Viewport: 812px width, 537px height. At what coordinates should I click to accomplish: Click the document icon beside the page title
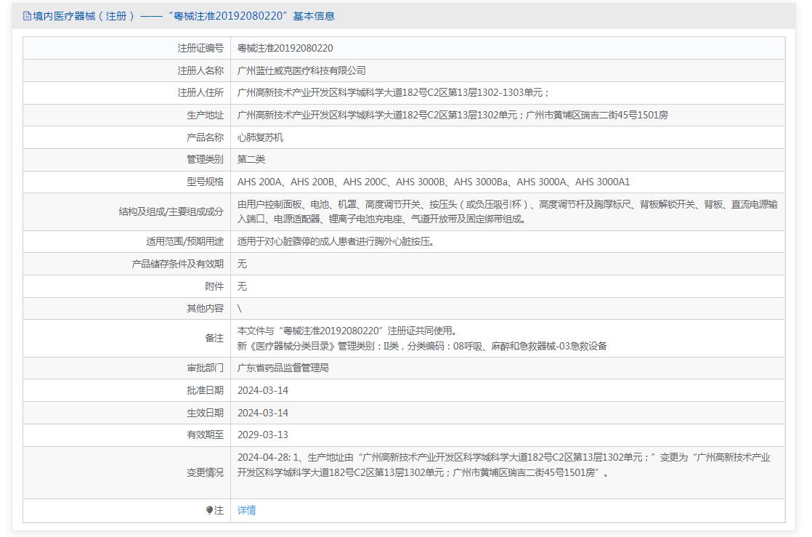point(27,16)
